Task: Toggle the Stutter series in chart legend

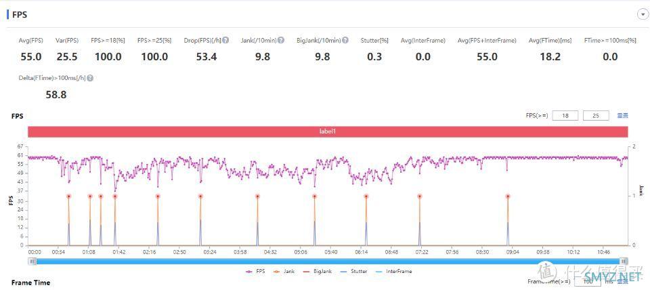Action: click(353, 271)
